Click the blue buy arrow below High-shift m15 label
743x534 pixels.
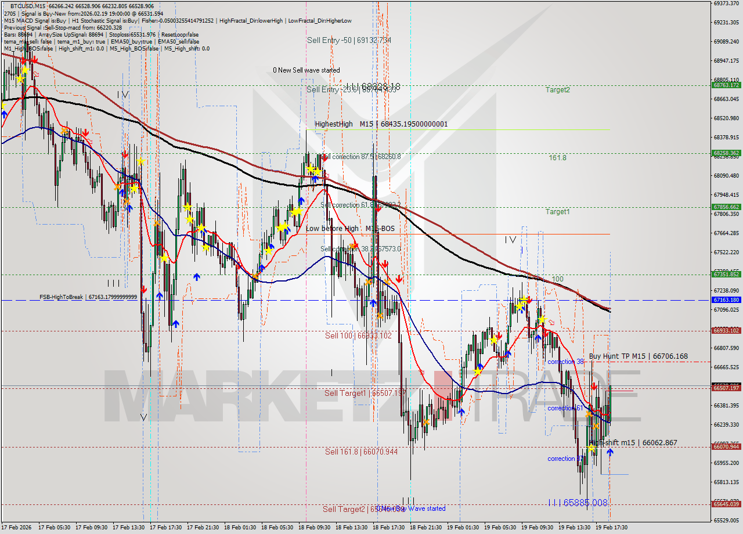click(x=610, y=451)
